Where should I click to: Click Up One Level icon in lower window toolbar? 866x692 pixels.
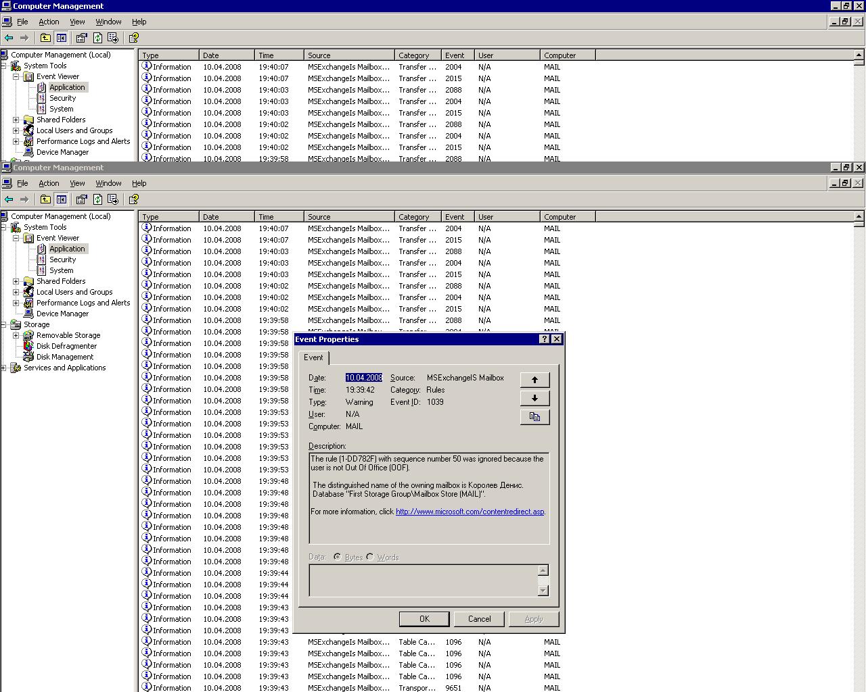click(x=45, y=199)
